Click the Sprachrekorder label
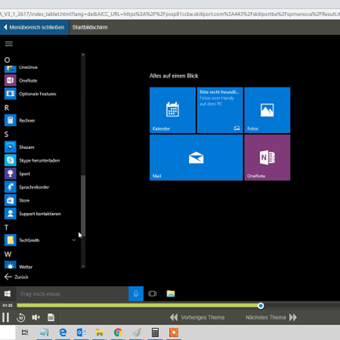Image resolution: width=340 pixels, height=340 pixels. tap(34, 187)
